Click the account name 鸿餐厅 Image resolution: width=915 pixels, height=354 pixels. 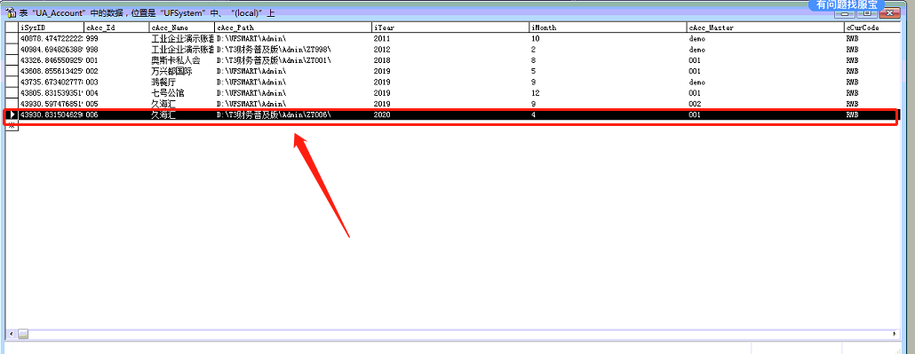(x=163, y=83)
